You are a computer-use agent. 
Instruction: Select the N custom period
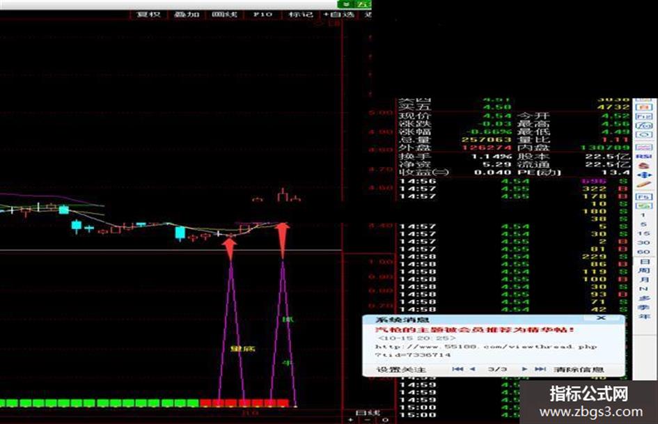click(x=643, y=289)
